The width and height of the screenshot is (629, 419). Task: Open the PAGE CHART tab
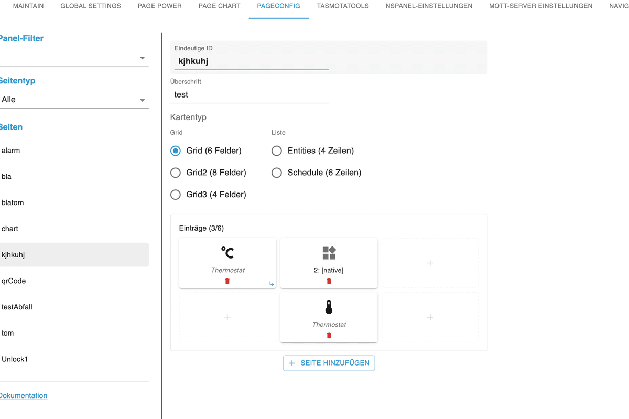tap(219, 6)
